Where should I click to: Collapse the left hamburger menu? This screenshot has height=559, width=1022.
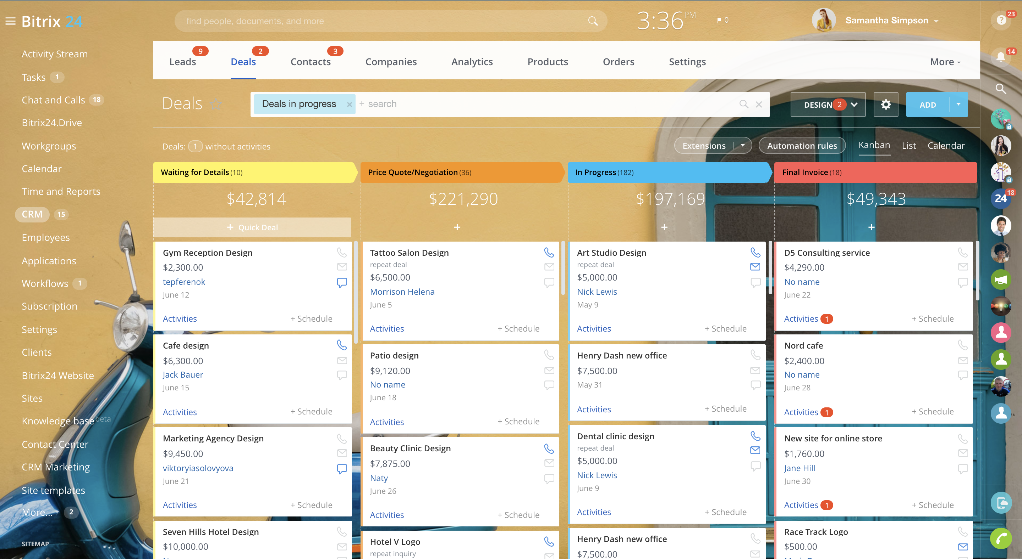[10, 21]
